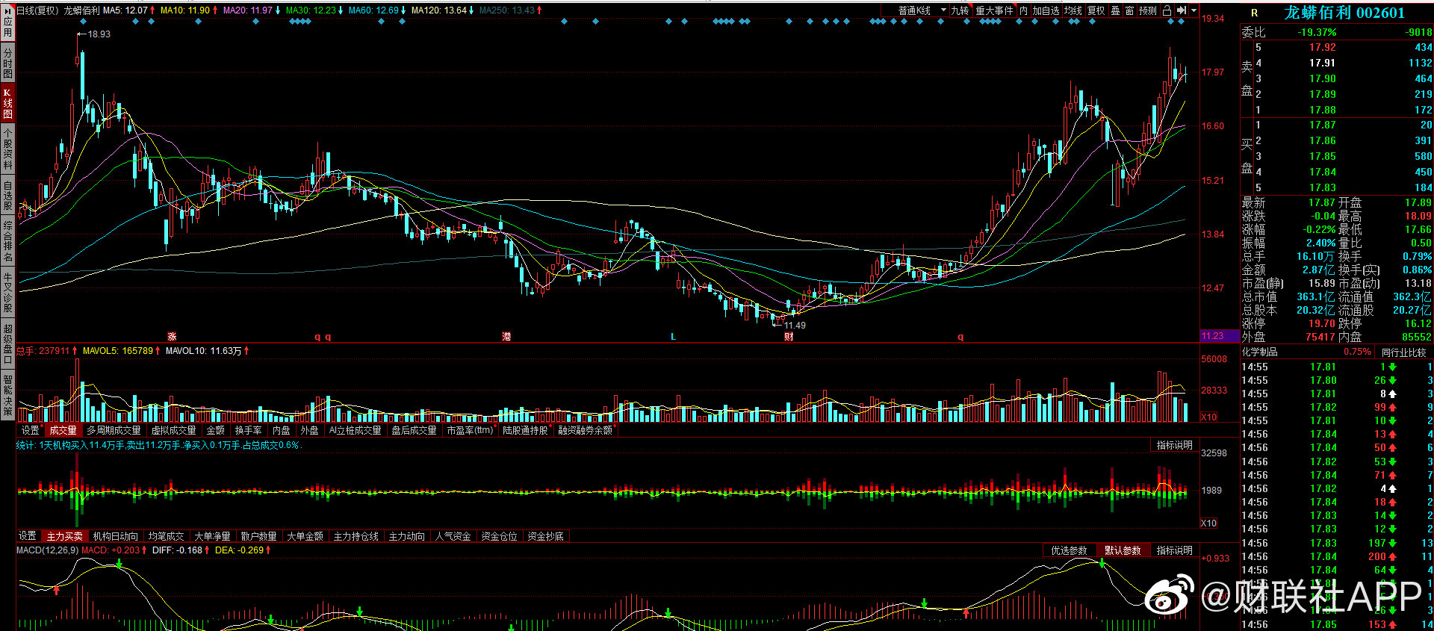Select the 默认参数 button in MACD panel
Viewport: 1434px width, 631px height.
pyautogui.click(x=1123, y=550)
